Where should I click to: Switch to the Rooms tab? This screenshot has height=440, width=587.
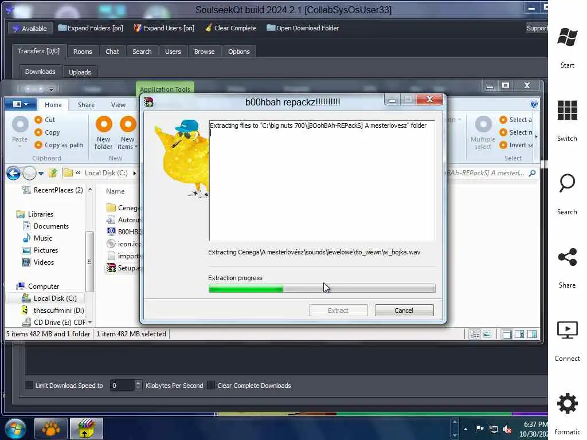coord(83,52)
